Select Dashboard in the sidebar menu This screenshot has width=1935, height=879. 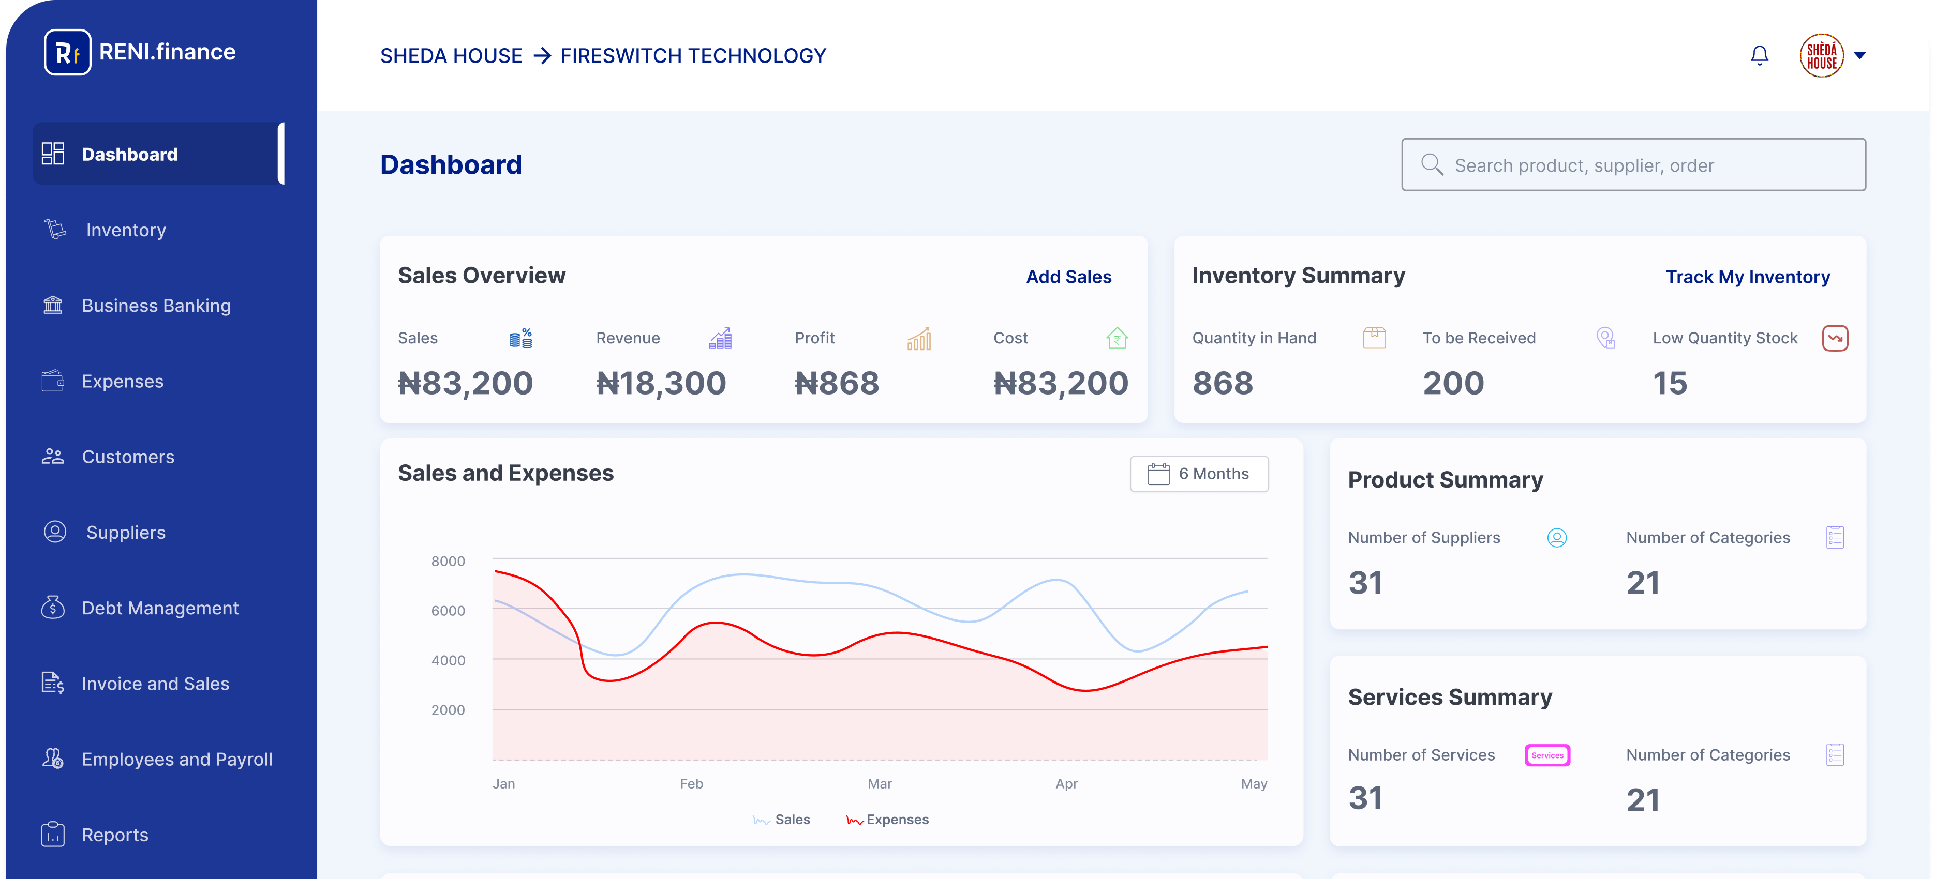[x=129, y=154]
